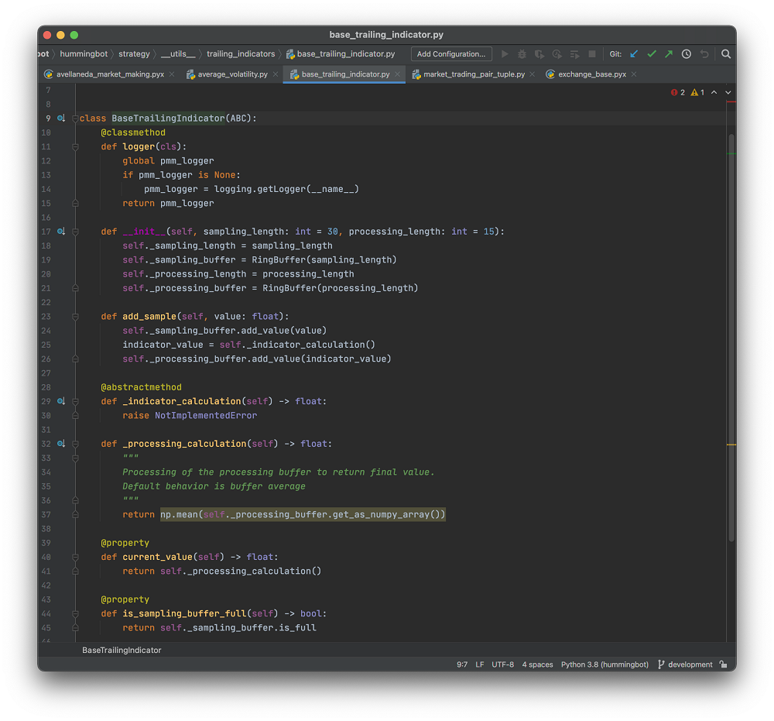Open Search Everywhere magnifier icon

[726, 54]
